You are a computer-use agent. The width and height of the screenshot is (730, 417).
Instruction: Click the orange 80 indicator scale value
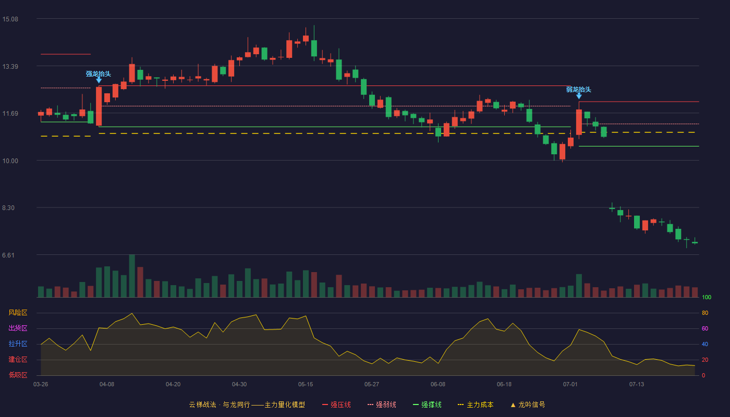click(x=705, y=313)
